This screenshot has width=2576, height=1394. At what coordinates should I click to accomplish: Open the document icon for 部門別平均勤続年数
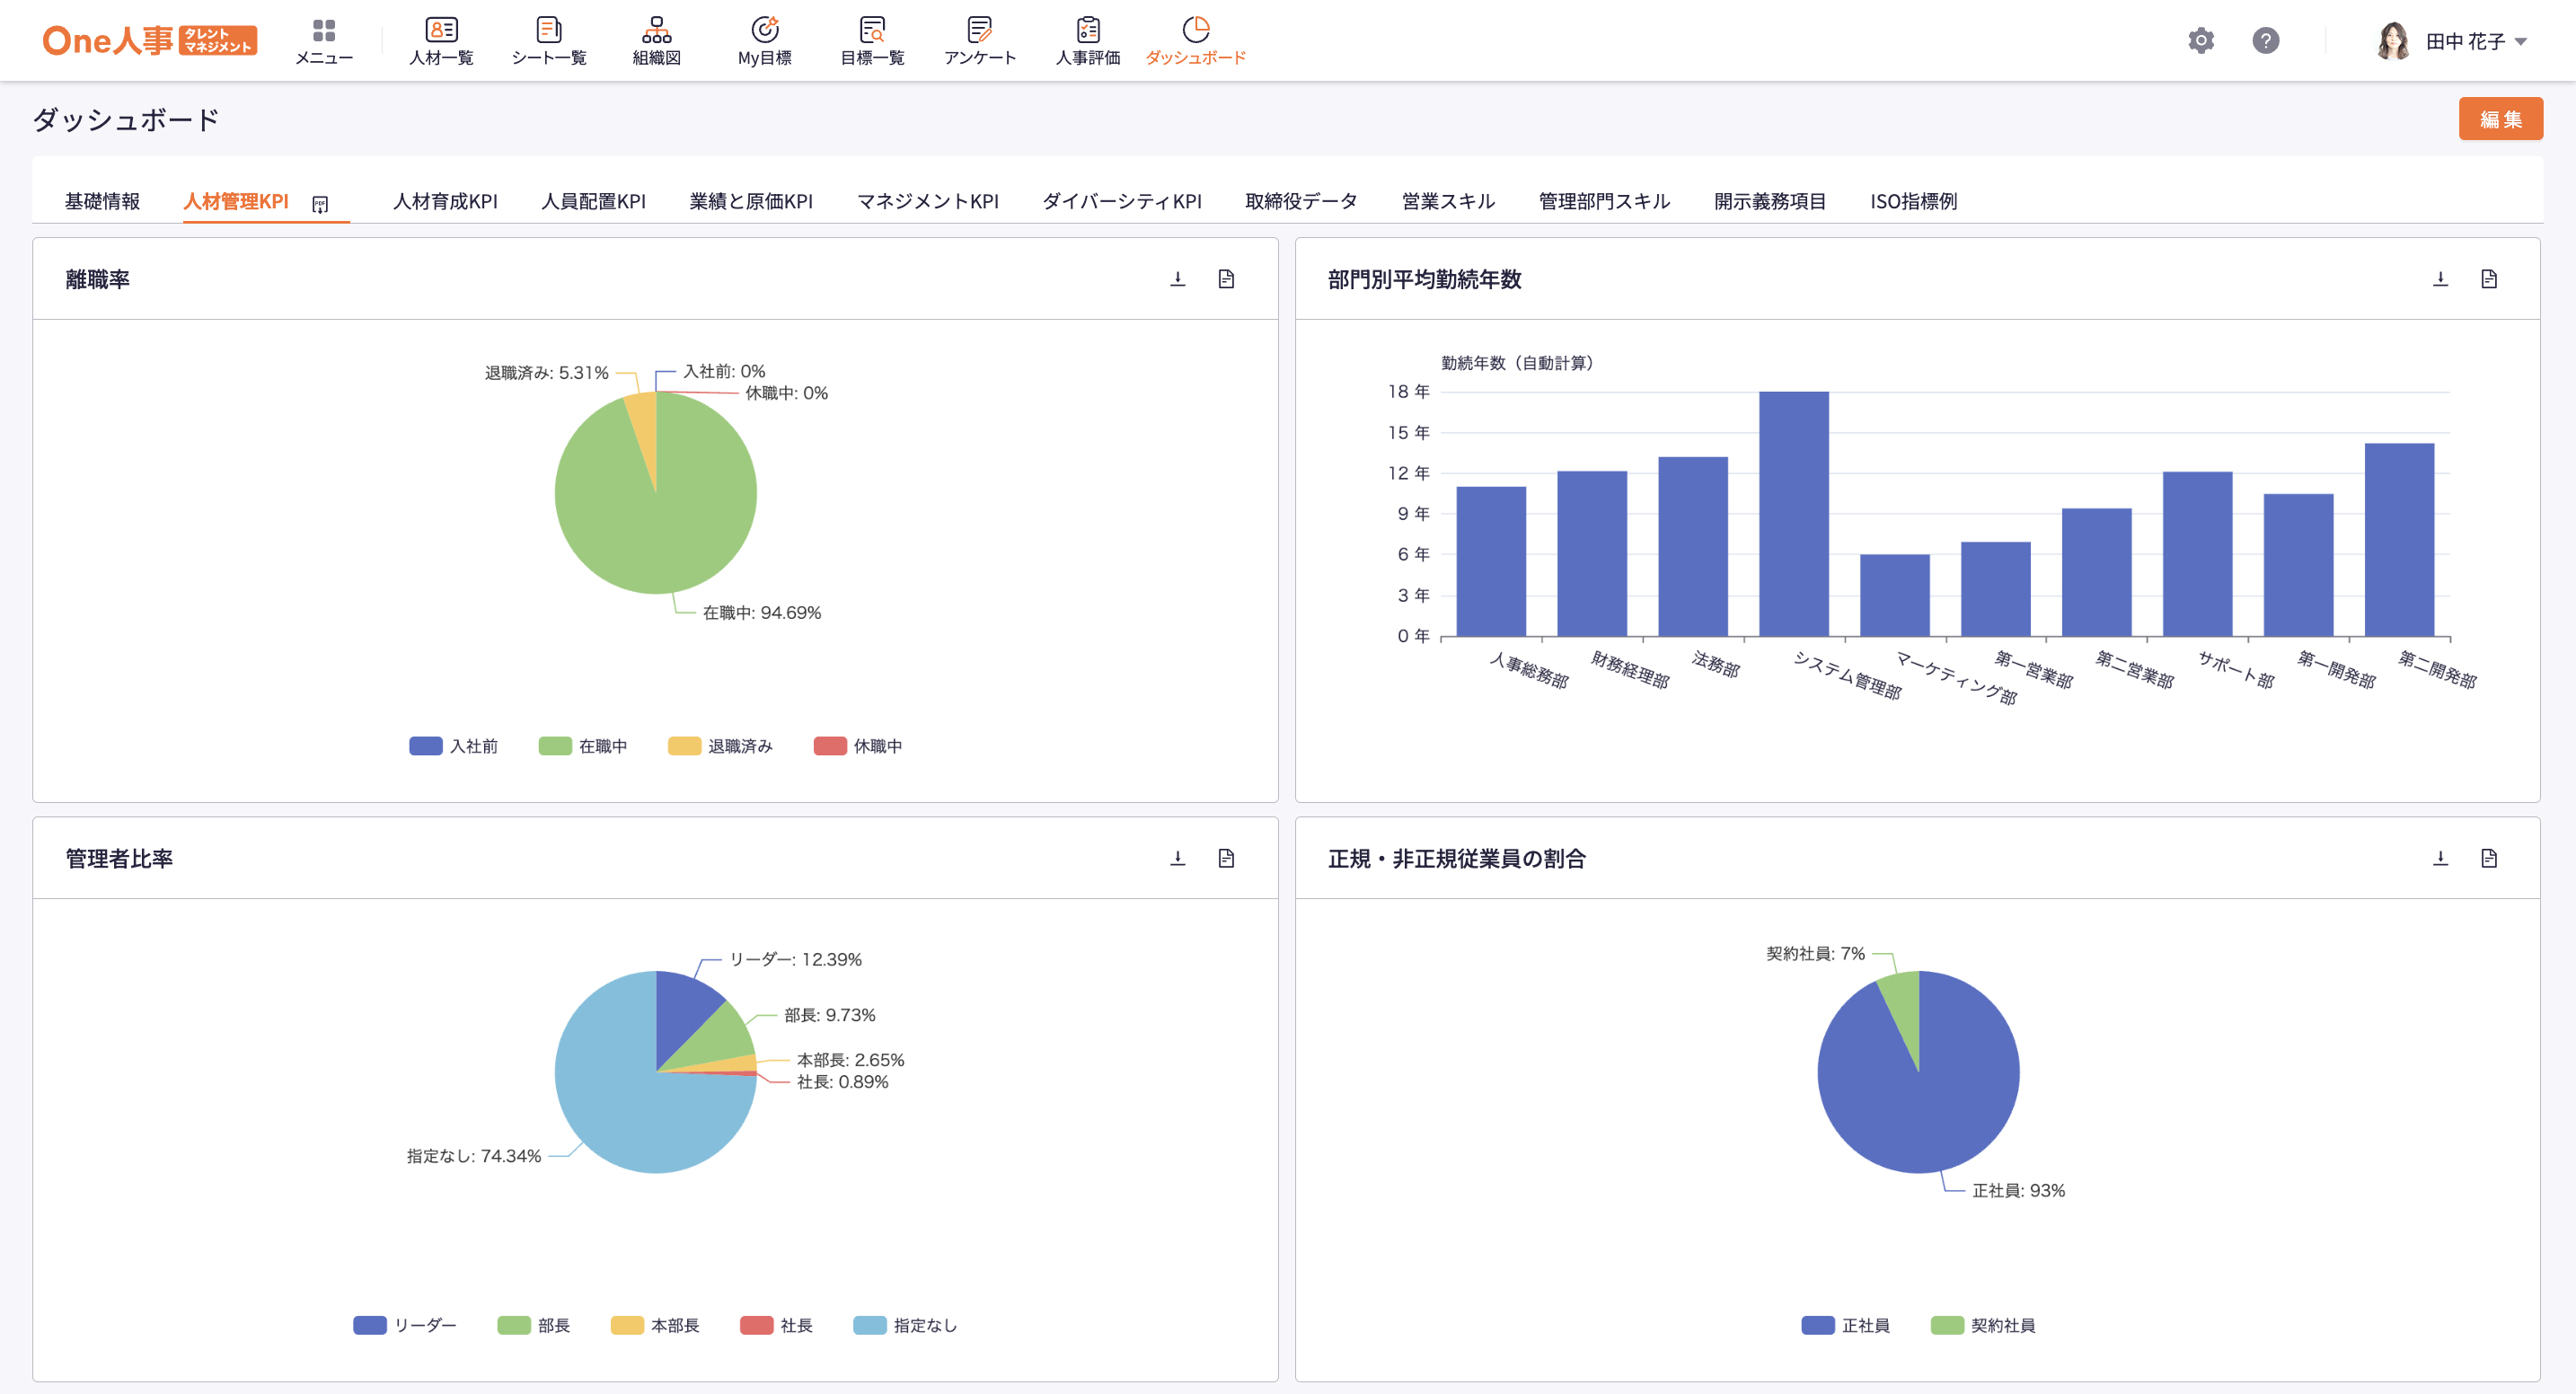tap(2488, 279)
